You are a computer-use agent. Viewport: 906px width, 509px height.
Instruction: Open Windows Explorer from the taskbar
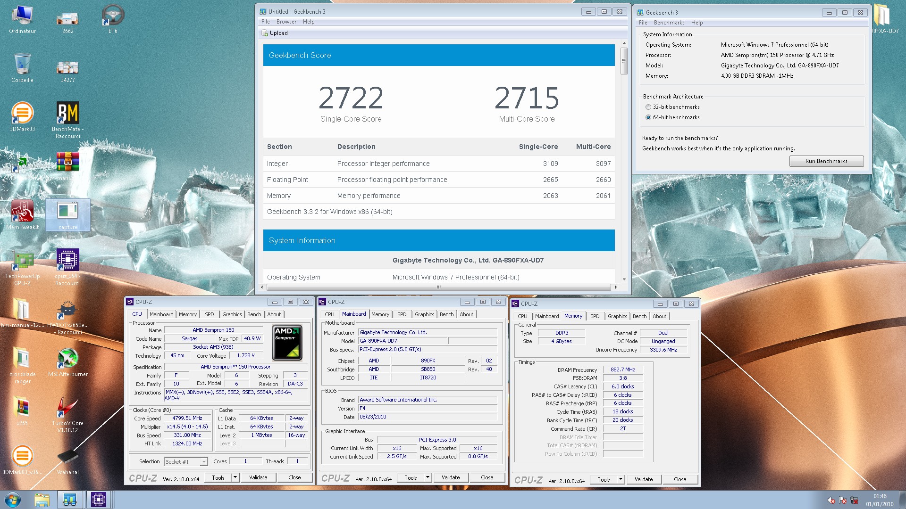pos(42,500)
